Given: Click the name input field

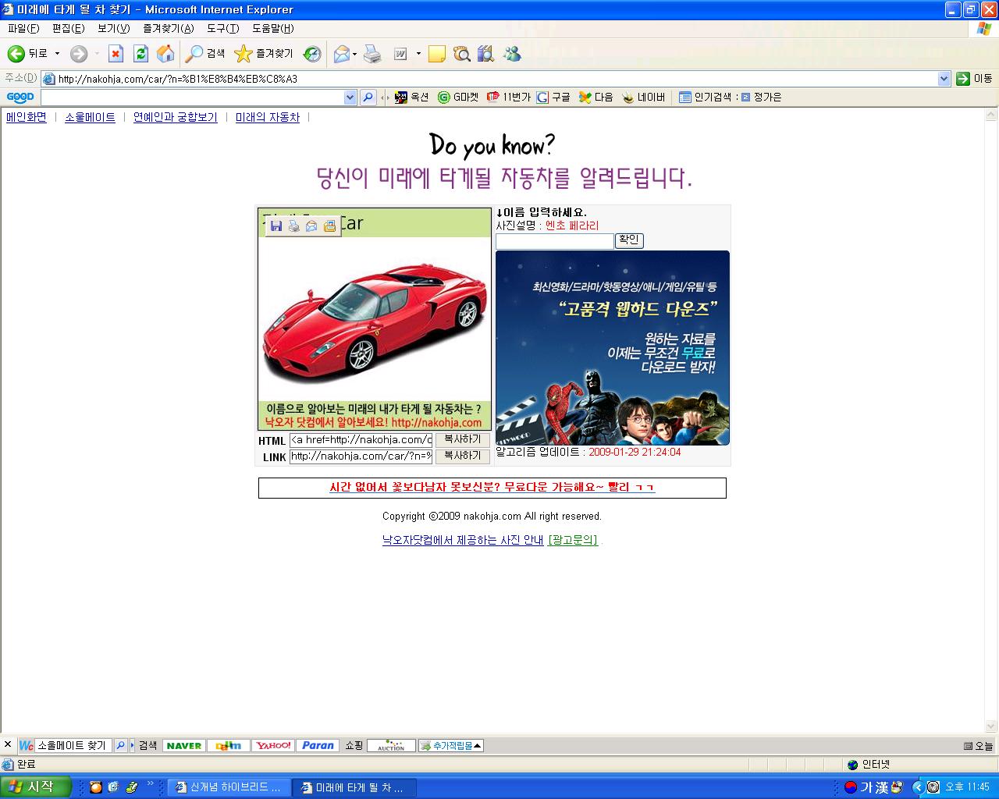Looking at the screenshot, I should pyautogui.click(x=555, y=241).
